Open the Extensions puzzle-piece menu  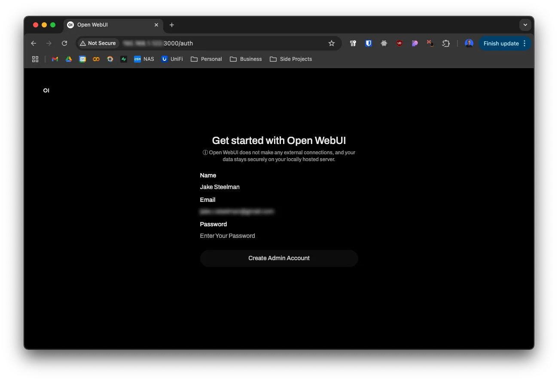(x=446, y=43)
